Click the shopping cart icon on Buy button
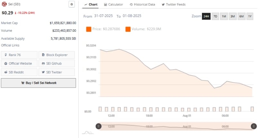This screenshot has height=138, width=265. pos(23,83)
